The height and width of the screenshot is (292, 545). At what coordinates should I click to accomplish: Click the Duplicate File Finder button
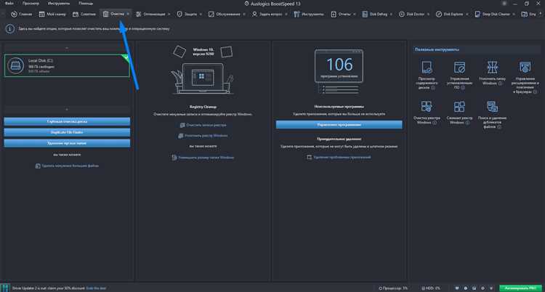[x=67, y=132]
